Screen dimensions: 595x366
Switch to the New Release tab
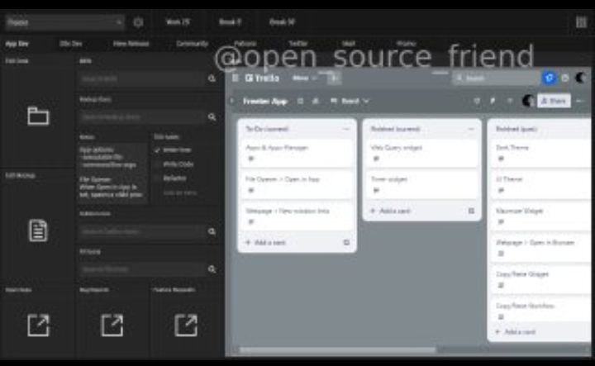[131, 44]
